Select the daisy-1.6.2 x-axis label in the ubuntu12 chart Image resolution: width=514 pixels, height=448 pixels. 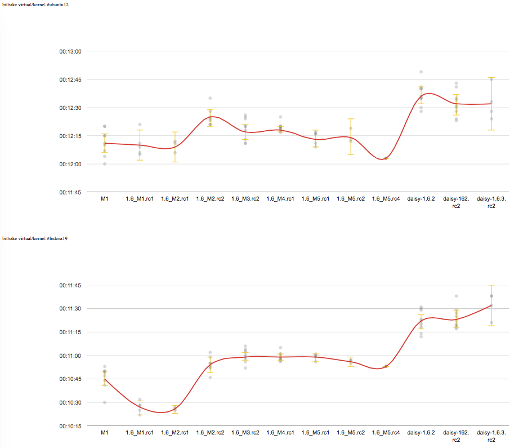pyautogui.click(x=421, y=199)
